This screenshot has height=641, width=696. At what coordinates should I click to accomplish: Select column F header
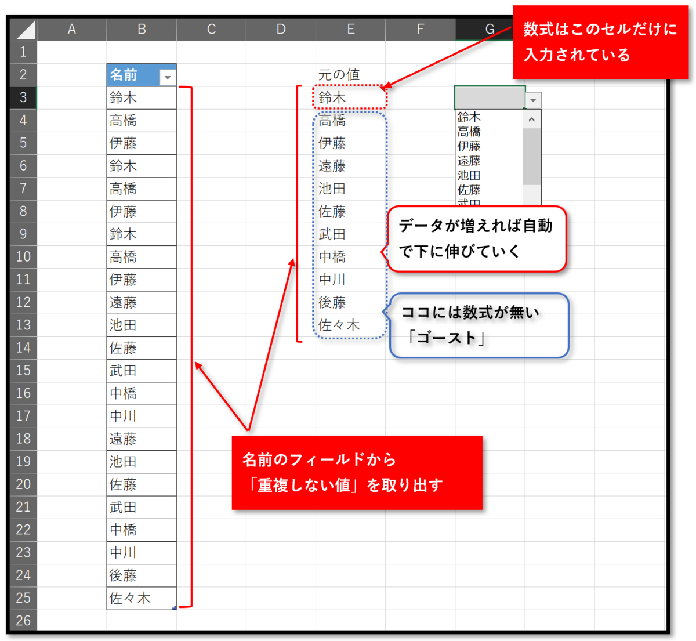point(420,29)
